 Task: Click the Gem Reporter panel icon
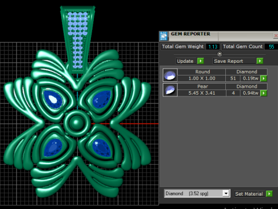(x=164, y=36)
